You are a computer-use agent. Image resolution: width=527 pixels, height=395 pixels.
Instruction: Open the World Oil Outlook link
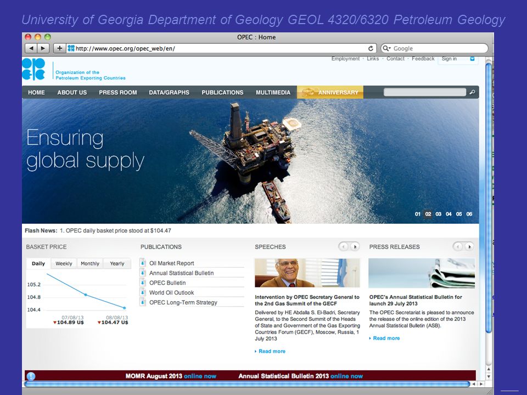(x=172, y=292)
